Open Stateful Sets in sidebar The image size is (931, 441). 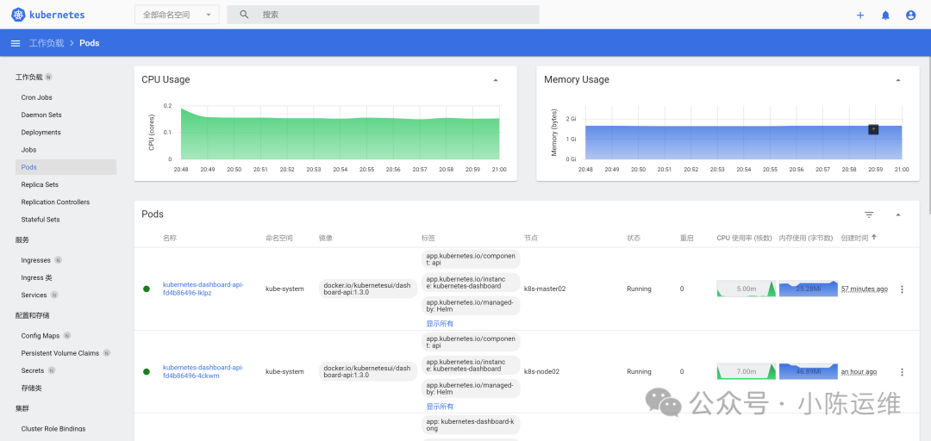point(41,220)
